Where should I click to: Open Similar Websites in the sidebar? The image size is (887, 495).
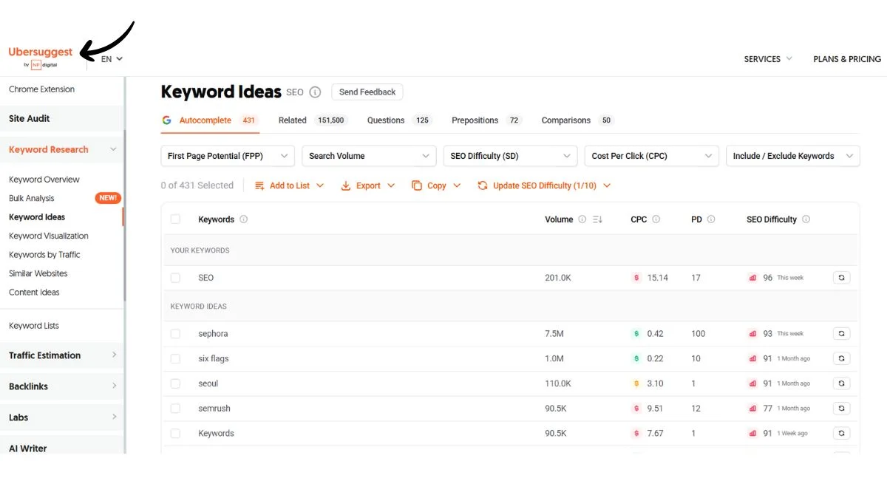click(x=38, y=273)
